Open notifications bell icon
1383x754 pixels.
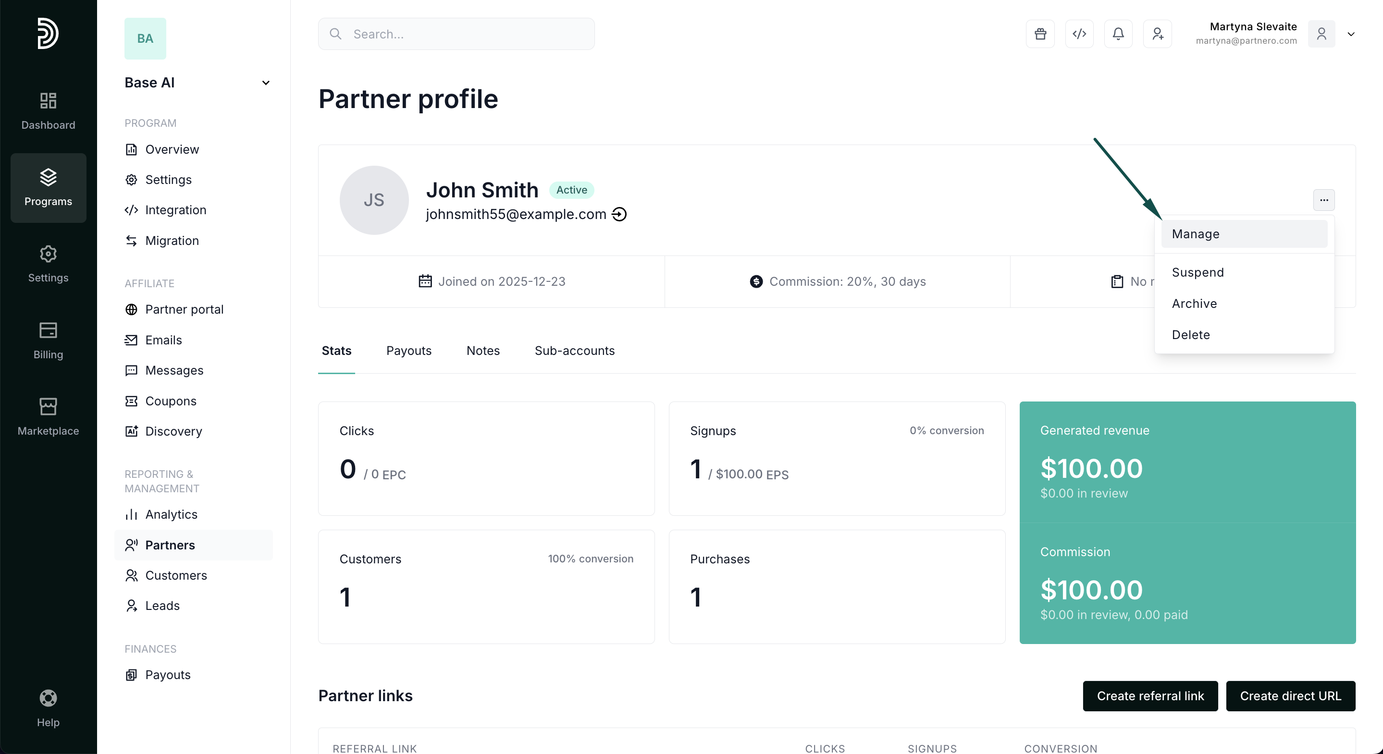pyautogui.click(x=1118, y=34)
